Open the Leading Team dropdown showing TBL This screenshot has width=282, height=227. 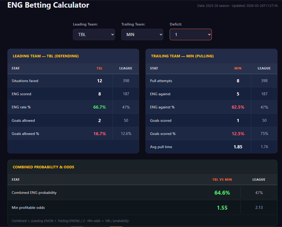tap(94, 34)
